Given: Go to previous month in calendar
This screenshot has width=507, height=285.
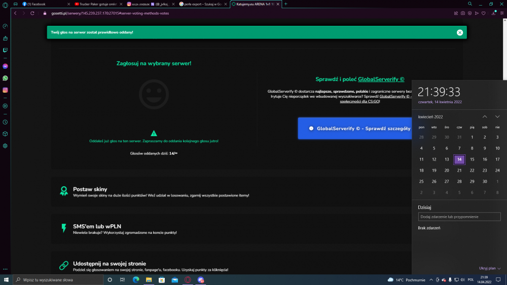Looking at the screenshot, I should [485, 117].
